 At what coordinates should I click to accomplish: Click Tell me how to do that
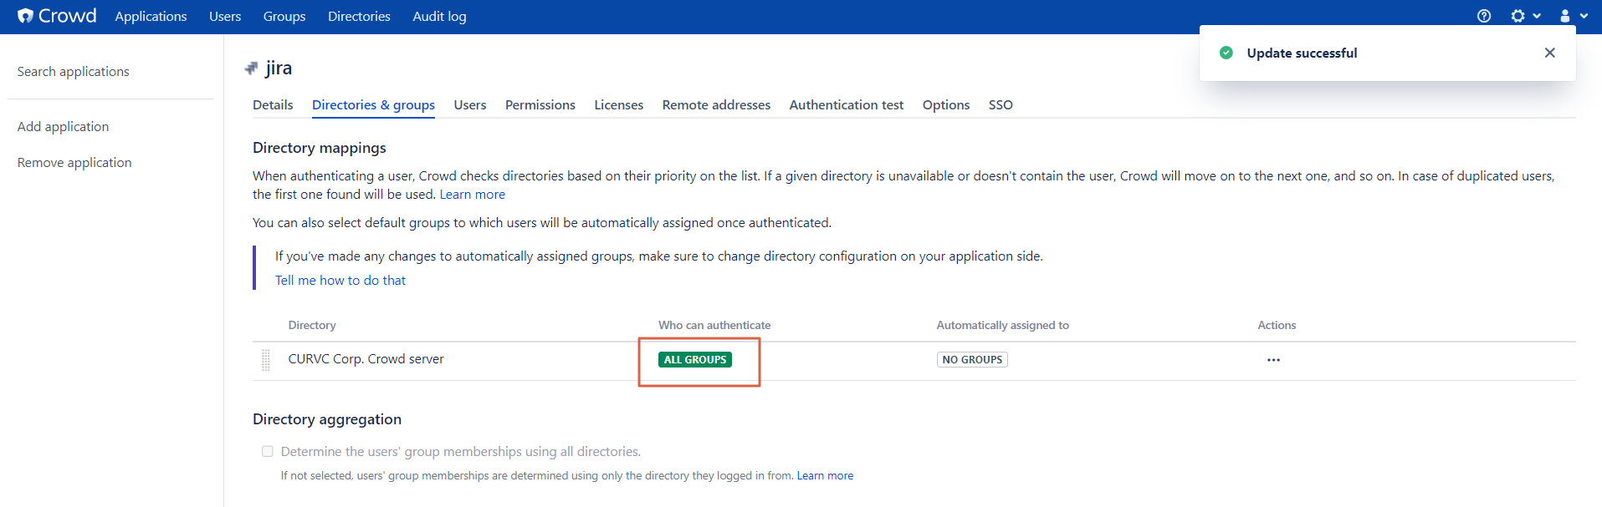340,281
